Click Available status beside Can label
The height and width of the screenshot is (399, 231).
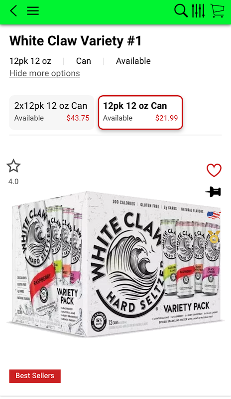click(133, 61)
